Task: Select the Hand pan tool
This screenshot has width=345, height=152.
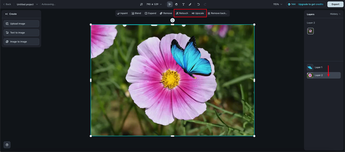Action: pos(177,4)
